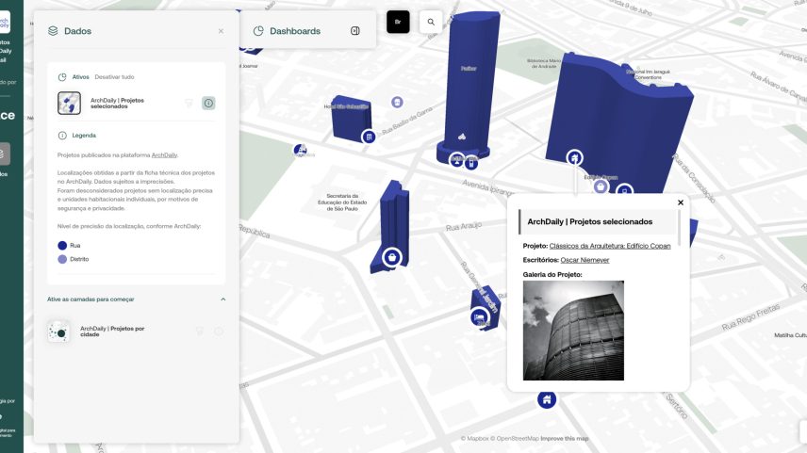This screenshot has height=453, width=807.
Task: Click house marker on Edifício Copan
Action: 575,158
